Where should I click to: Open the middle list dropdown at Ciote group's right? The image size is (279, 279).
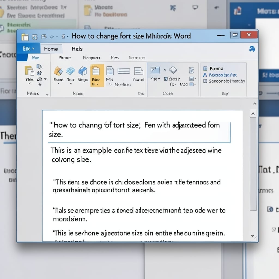(x=193, y=79)
